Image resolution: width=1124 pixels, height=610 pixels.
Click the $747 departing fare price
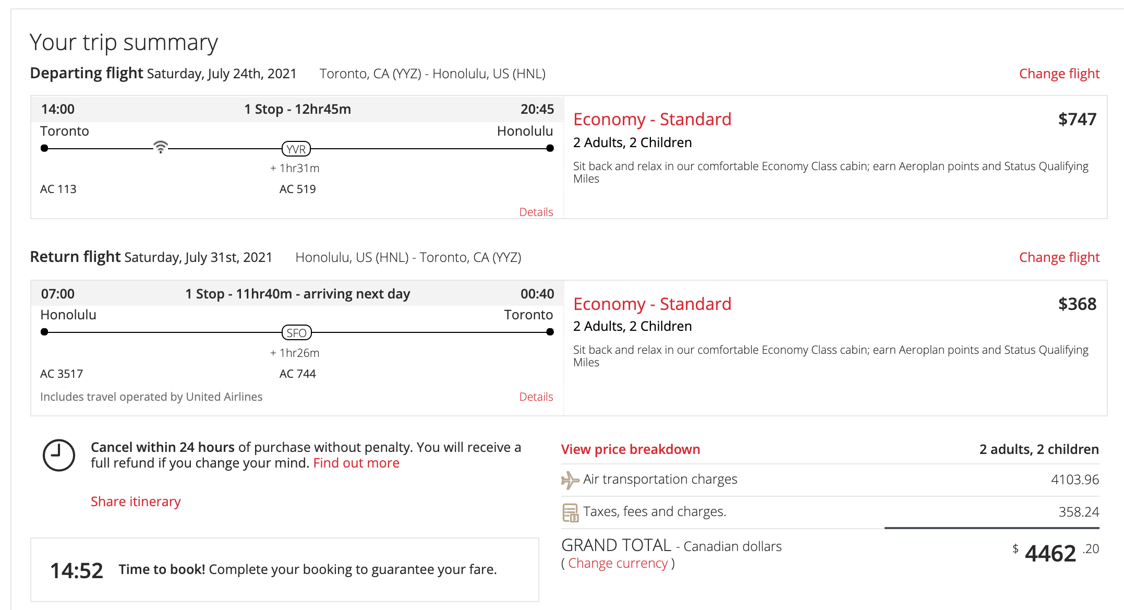[x=1077, y=119]
